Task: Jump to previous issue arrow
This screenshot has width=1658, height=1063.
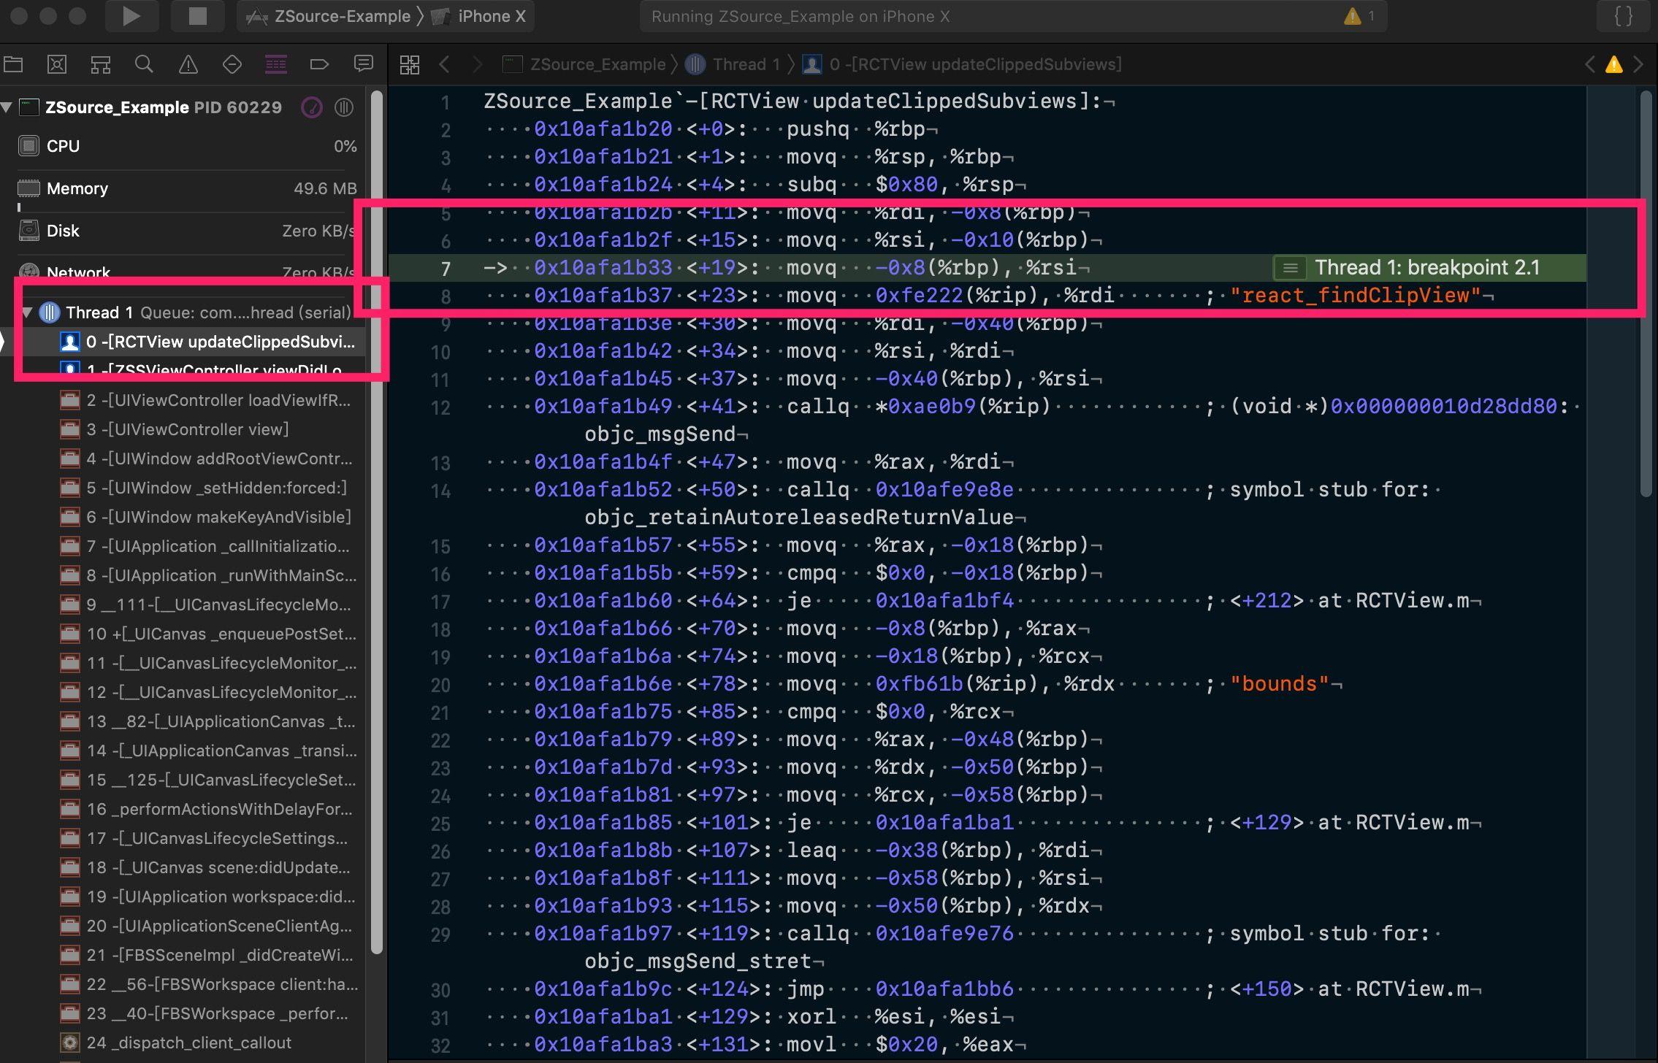Action: [x=1590, y=64]
